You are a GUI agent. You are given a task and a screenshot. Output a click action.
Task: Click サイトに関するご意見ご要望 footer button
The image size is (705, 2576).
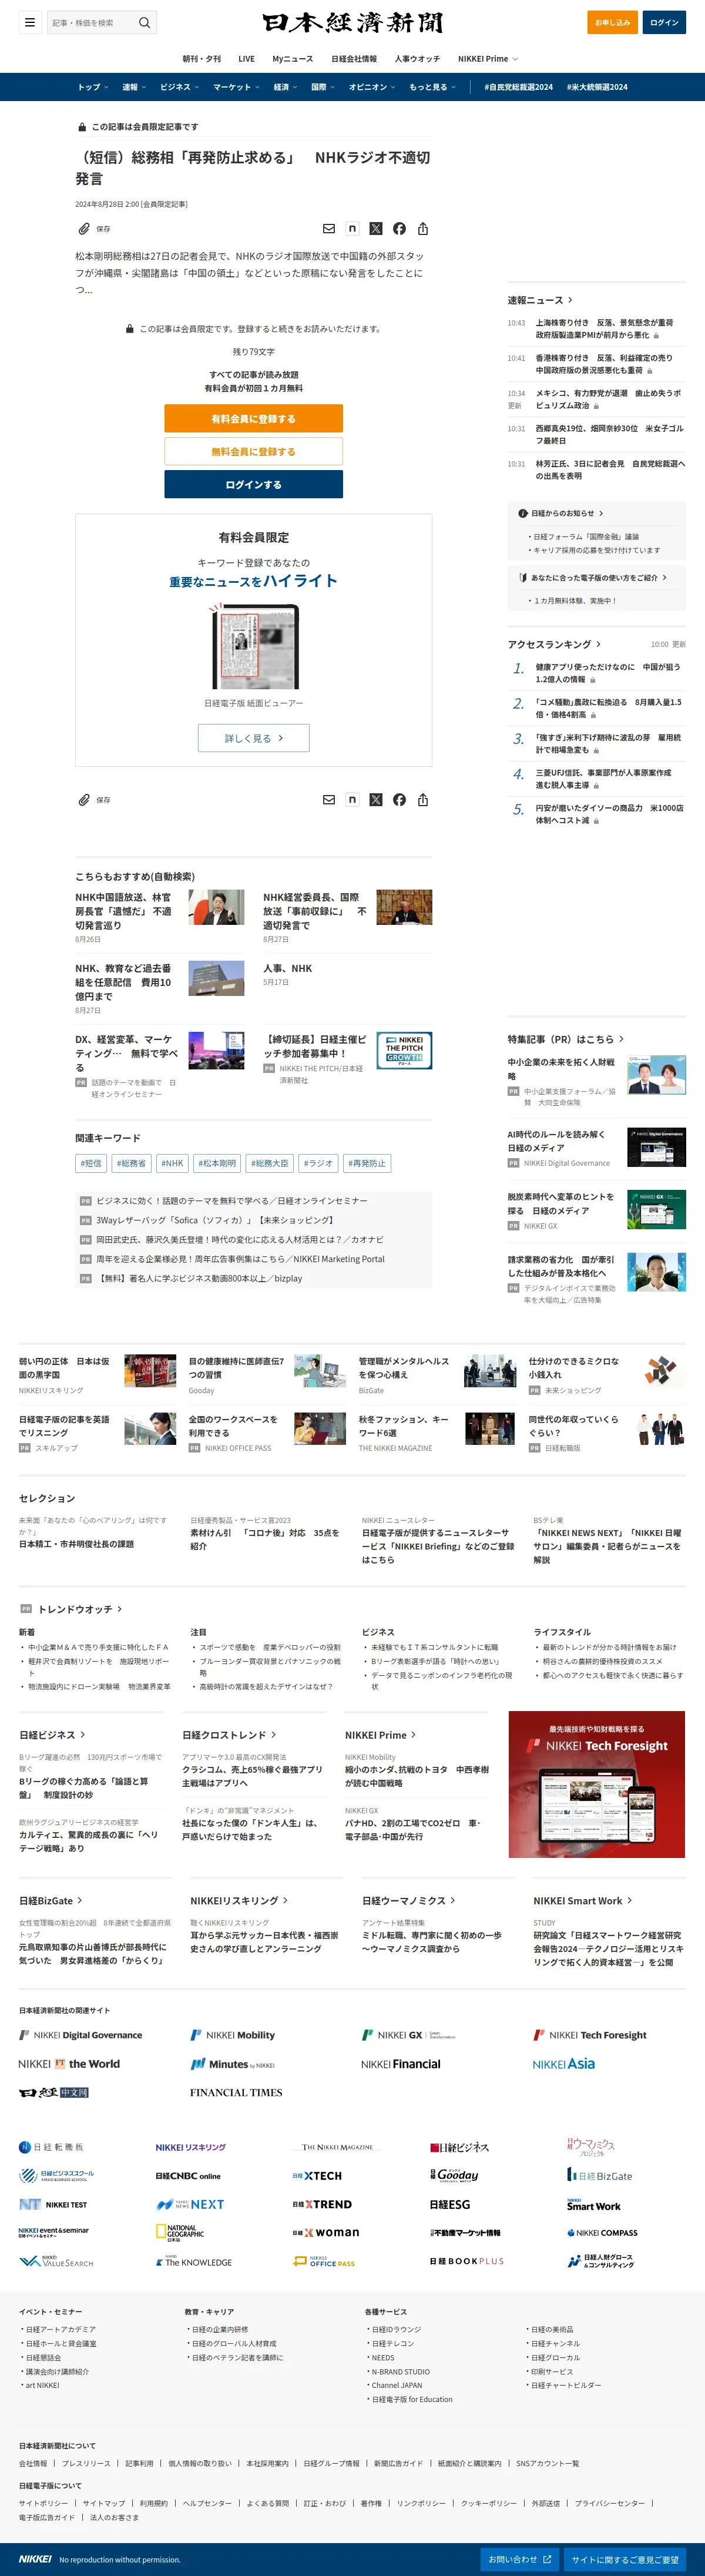coord(625,2559)
